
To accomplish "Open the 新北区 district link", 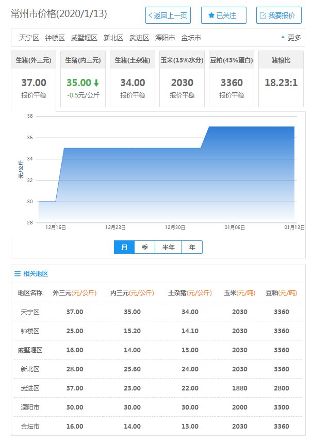I will pyautogui.click(x=113, y=38).
